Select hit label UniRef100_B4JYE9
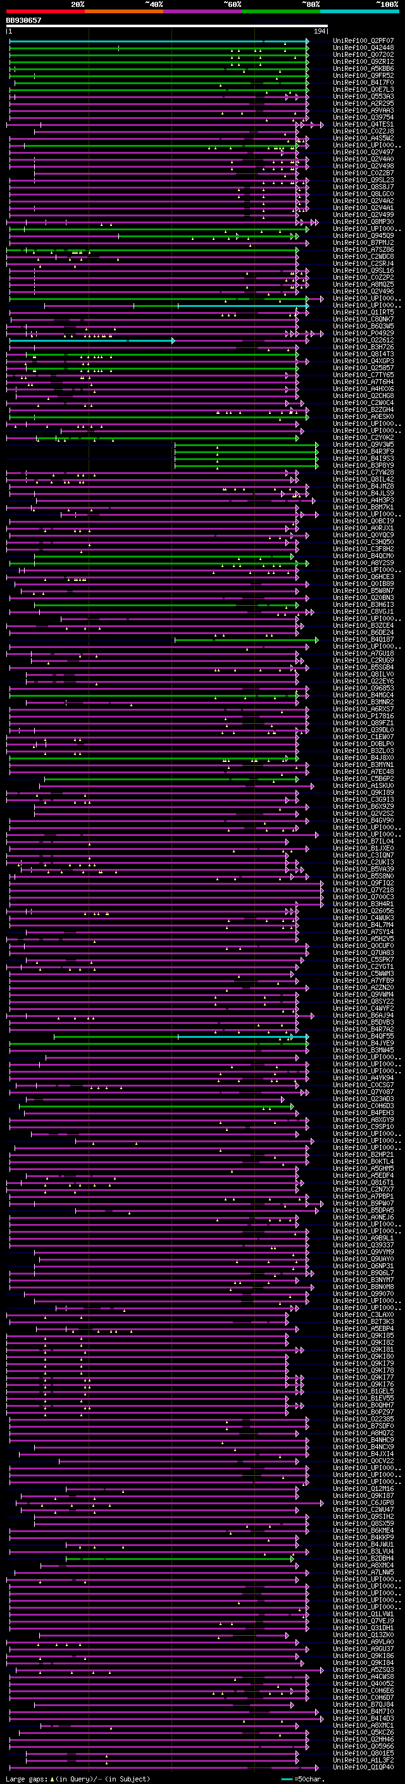This screenshot has width=405, height=1784. click(x=363, y=1043)
